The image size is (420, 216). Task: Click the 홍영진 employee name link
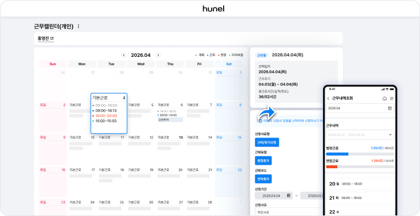click(x=43, y=39)
